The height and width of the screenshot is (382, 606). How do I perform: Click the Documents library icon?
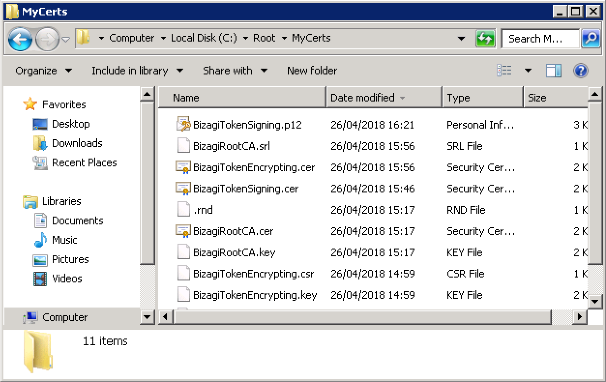(x=41, y=220)
